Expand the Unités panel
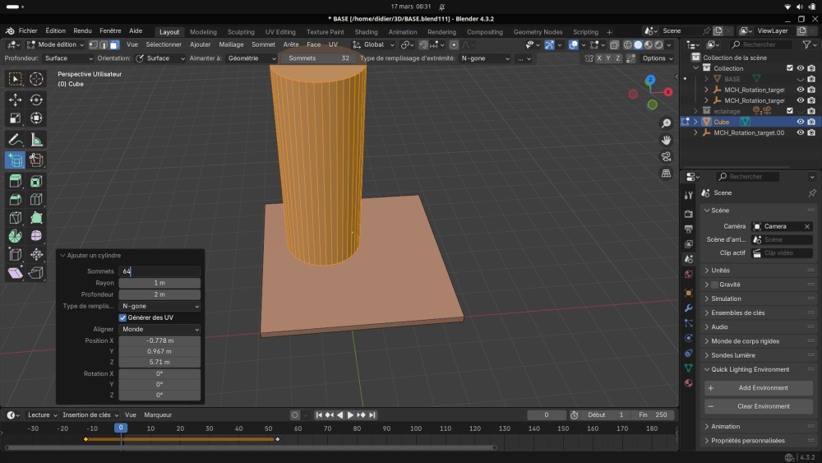This screenshot has width=822, height=463. (720, 271)
